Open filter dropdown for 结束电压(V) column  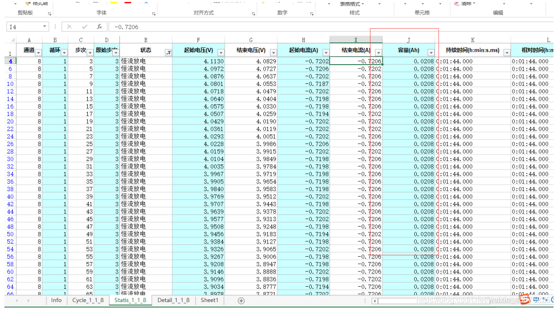[274, 53]
